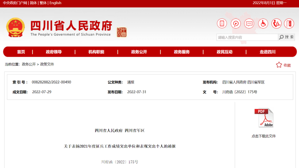Click the favorite star icon
Screen dimensions: 299x168
[x=279, y=65]
